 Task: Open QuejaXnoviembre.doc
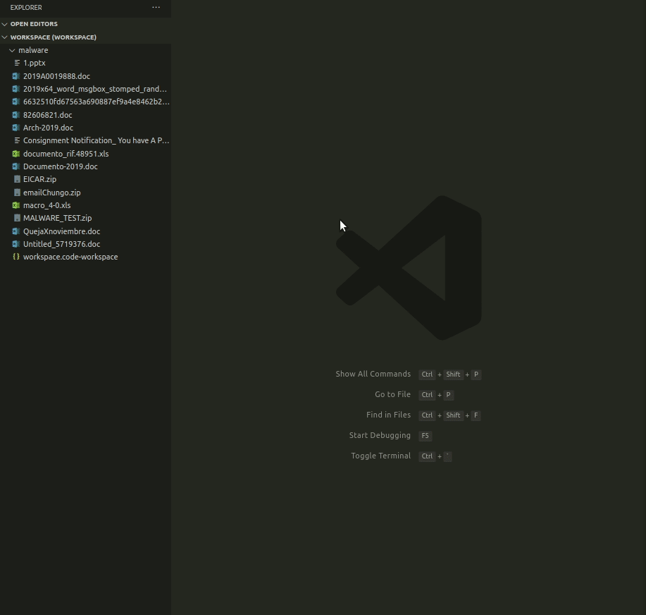tap(61, 231)
